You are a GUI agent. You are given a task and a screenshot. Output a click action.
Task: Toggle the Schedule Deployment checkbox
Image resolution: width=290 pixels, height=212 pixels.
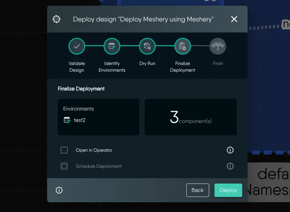[64, 166]
